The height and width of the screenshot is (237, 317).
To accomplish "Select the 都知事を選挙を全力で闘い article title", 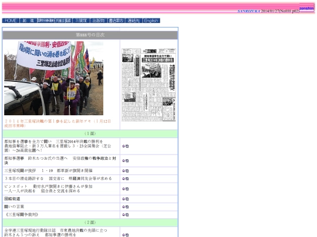I will coord(58,146).
